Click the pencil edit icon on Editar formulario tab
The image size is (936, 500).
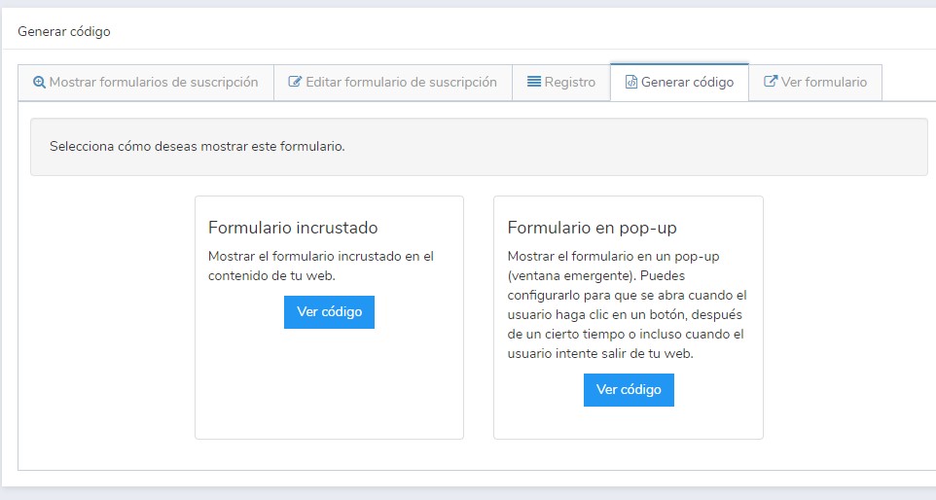[x=295, y=81]
